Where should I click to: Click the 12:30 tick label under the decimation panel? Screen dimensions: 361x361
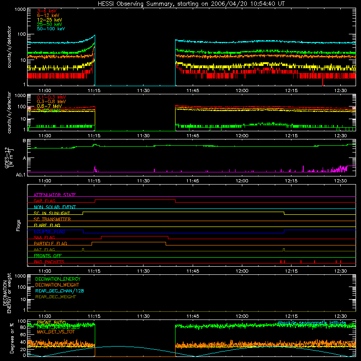(x=341, y=316)
